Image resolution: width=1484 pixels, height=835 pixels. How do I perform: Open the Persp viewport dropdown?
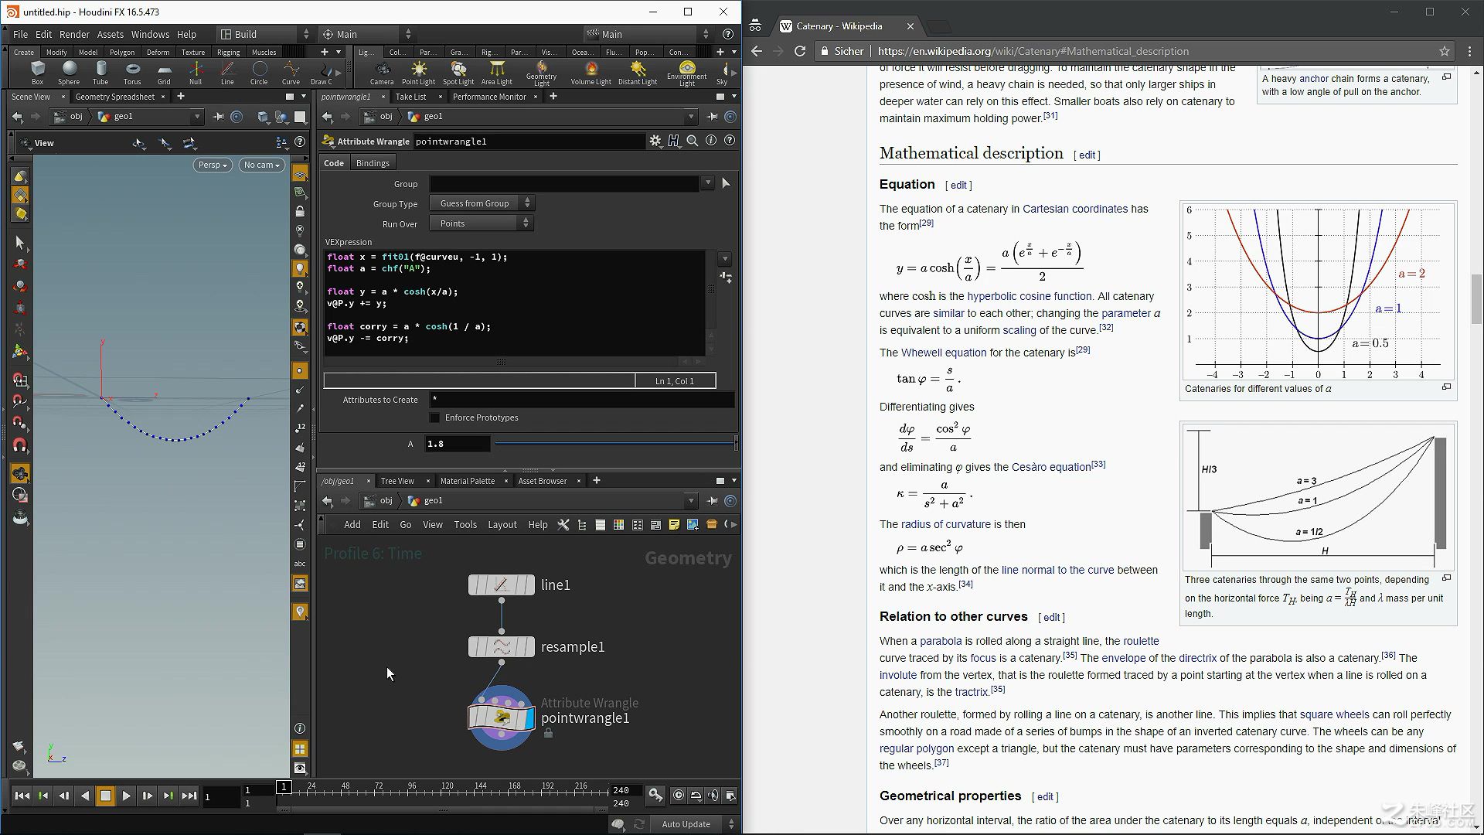pos(213,165)
